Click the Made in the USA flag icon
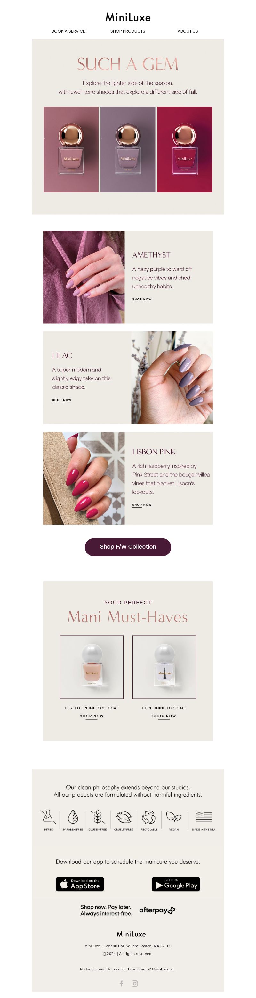256x998 pixels. (204, 816)
